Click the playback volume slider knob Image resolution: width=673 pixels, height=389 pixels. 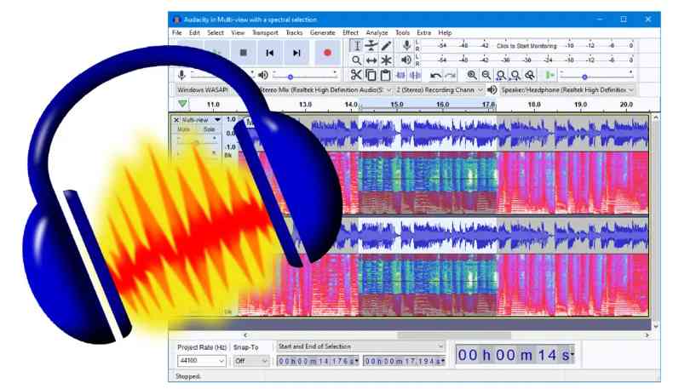290,77
